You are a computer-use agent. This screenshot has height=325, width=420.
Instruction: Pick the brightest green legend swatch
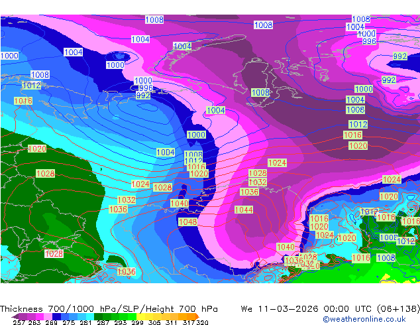[132, 316]
